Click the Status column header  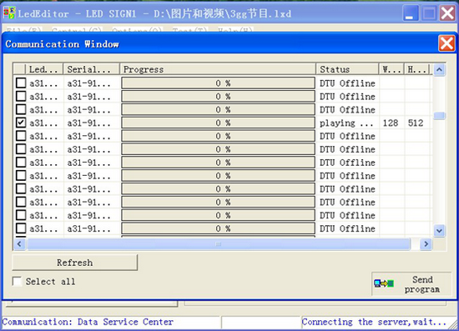click(x=347, y=69)
